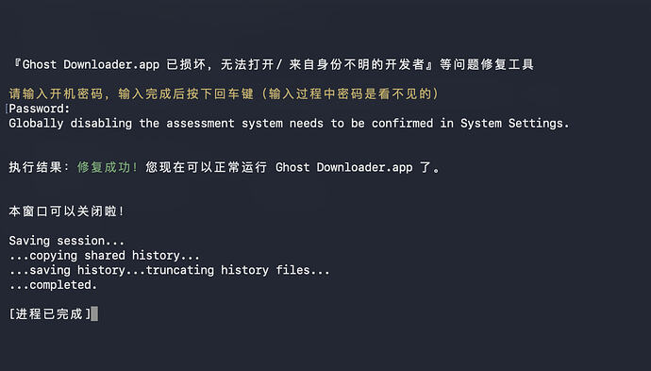
Task: Click the gray terminal cursor block
Action: (94, 313)
